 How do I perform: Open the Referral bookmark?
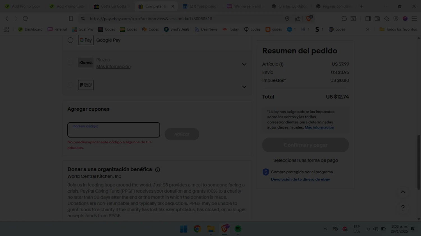[x=57, y=29]
